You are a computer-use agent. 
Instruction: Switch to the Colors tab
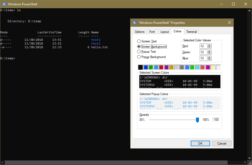coord(177,31)
